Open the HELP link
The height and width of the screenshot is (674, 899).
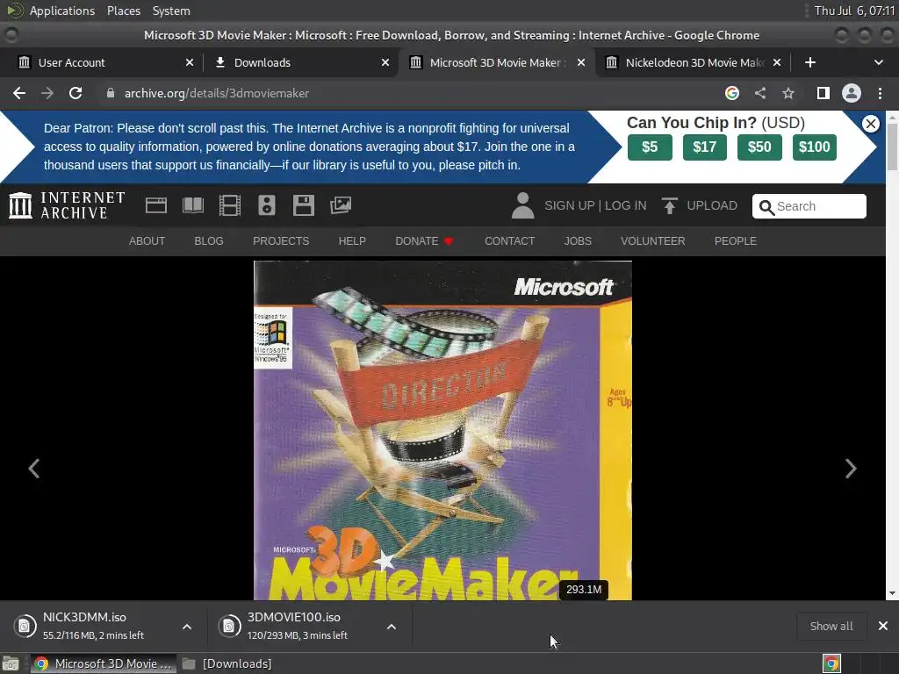click(352, 241)
